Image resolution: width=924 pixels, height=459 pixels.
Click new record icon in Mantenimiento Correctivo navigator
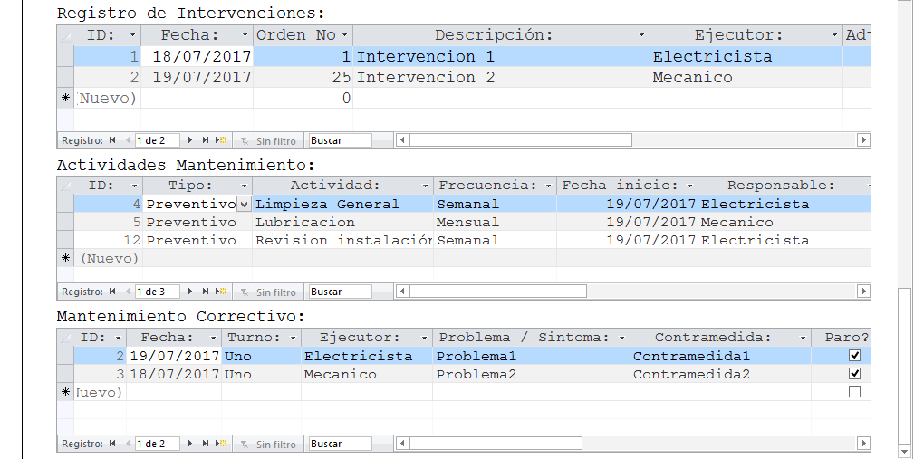221,444
